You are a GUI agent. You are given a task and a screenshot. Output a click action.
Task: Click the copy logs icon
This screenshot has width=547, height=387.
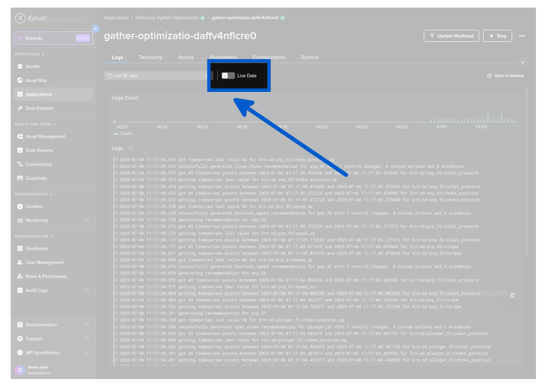click(512, 295)
